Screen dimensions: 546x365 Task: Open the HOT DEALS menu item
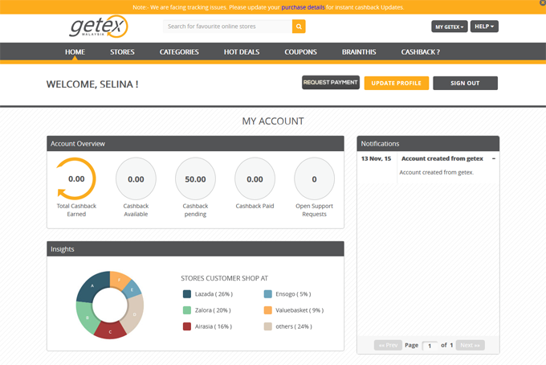[x=242, y=52]
